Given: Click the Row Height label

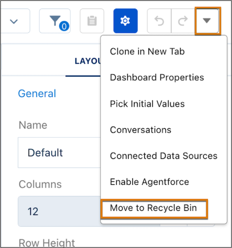Looking at the screenshot, I should (x=47, y=243).
